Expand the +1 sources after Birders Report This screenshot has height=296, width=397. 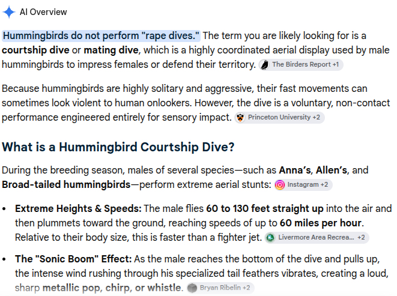(x=336, y=65)
